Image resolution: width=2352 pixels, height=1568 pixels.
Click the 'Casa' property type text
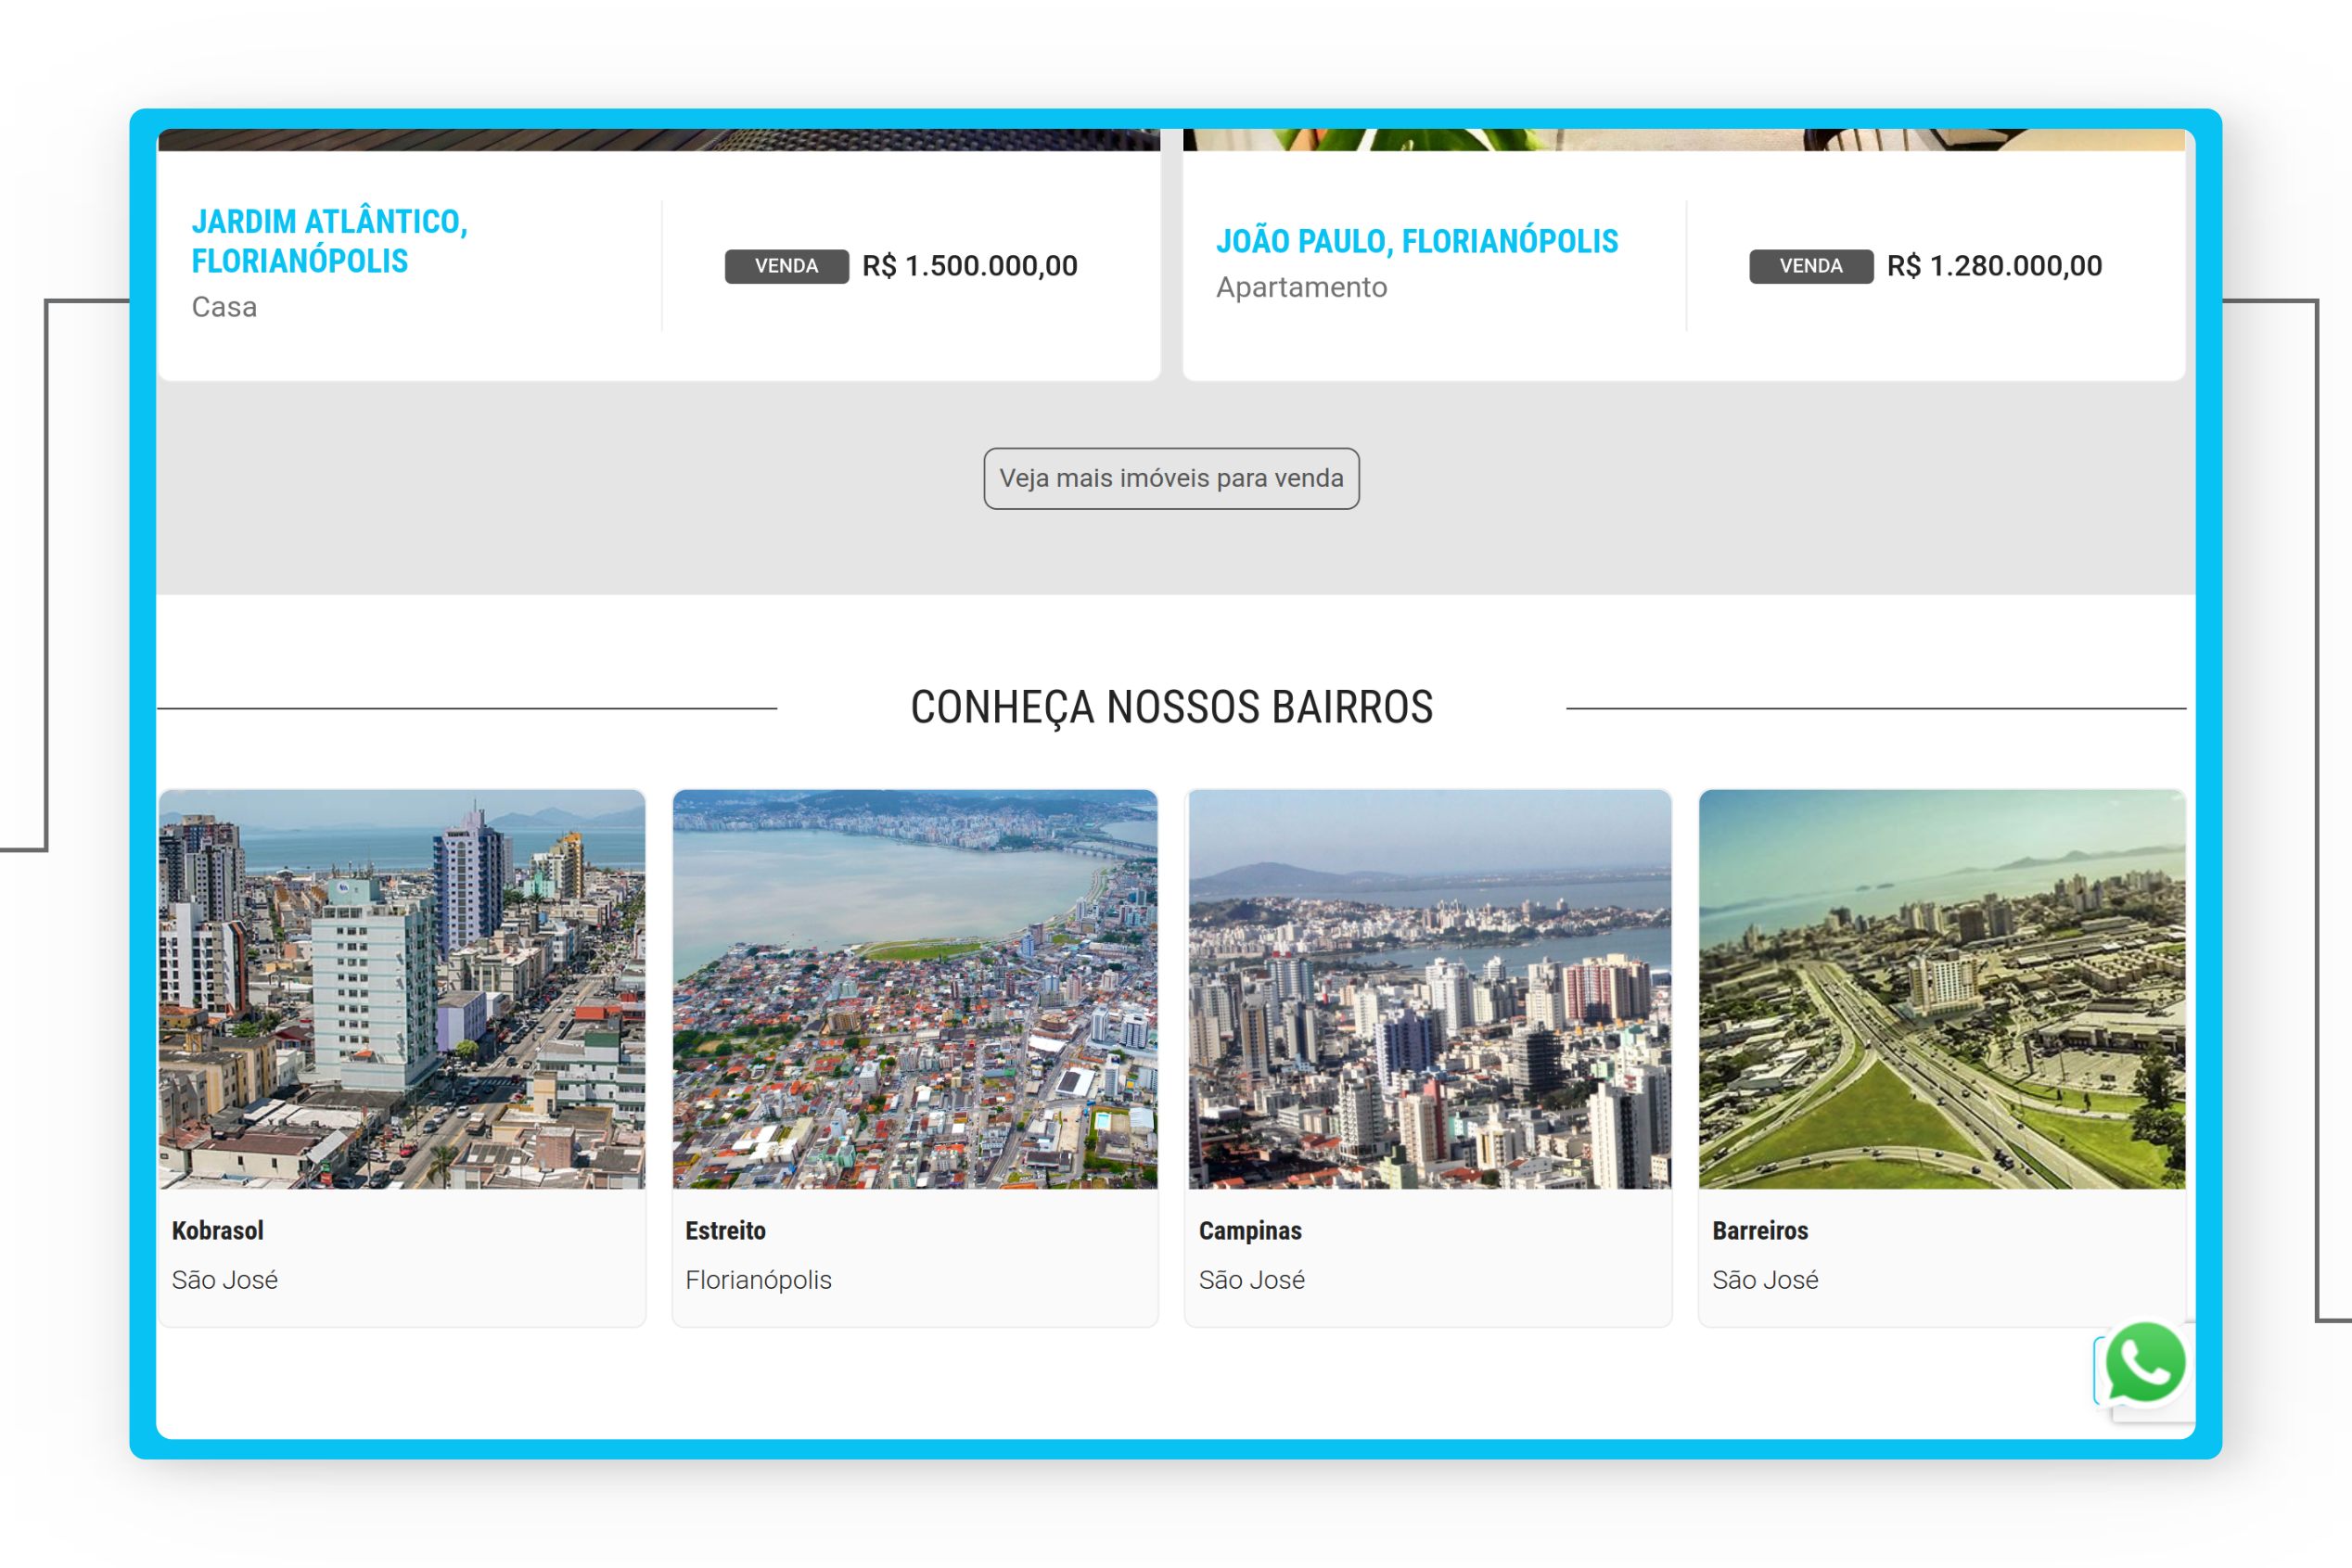tap(224, 307)
